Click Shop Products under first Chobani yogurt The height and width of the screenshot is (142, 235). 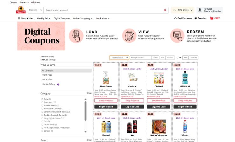(x=132, y=100)
